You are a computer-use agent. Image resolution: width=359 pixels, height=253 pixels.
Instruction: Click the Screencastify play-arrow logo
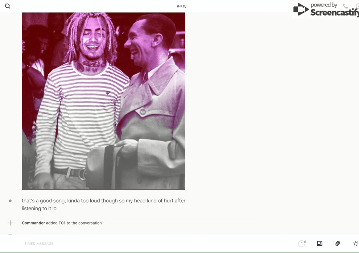click(x=301, y=9)
